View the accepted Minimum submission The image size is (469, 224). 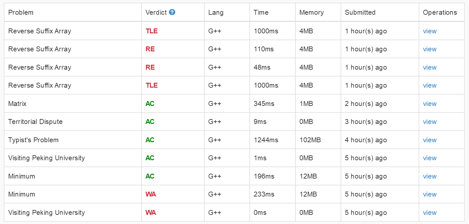(429, 176)
